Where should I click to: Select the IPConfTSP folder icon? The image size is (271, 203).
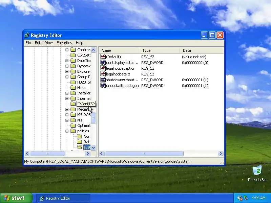click(x=73, y=104)
